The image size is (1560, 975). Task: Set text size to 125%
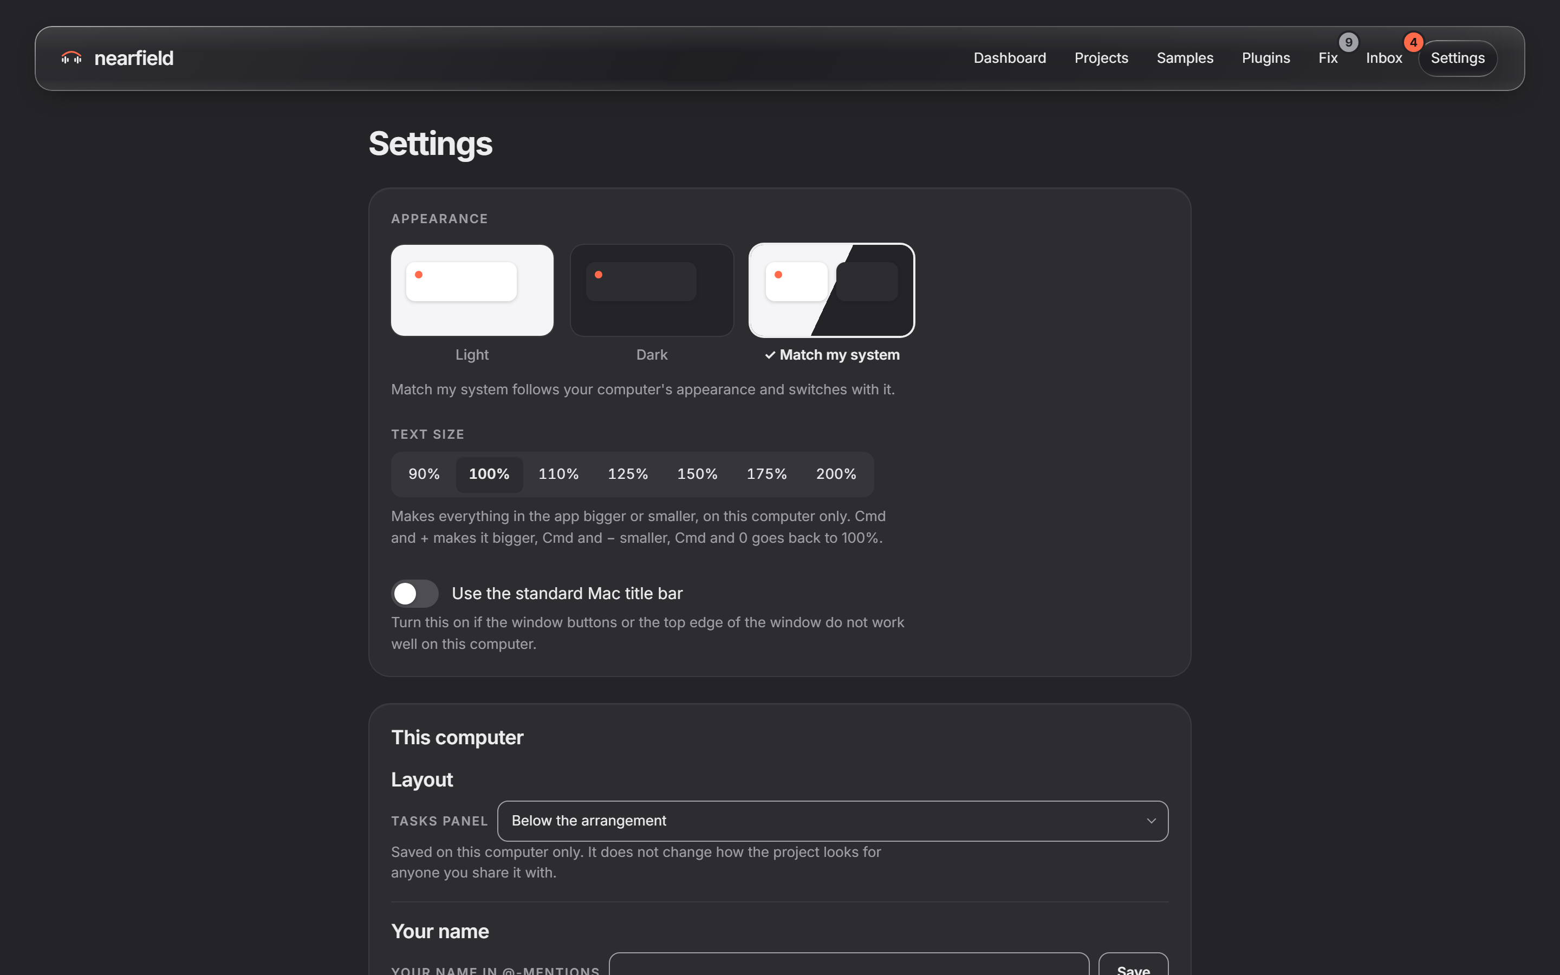[628, 474]
